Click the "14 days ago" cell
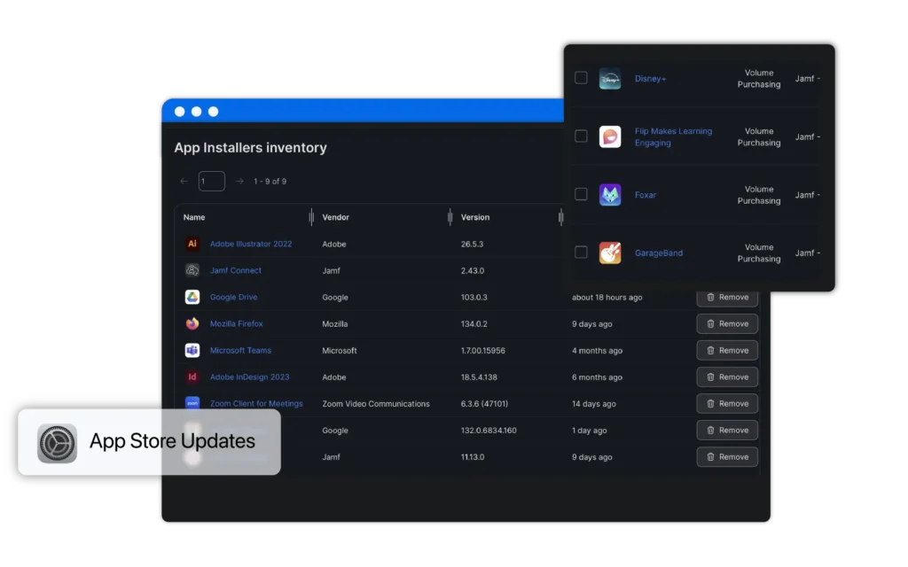This screenshot has height=567, width=908. pos(593,404)
